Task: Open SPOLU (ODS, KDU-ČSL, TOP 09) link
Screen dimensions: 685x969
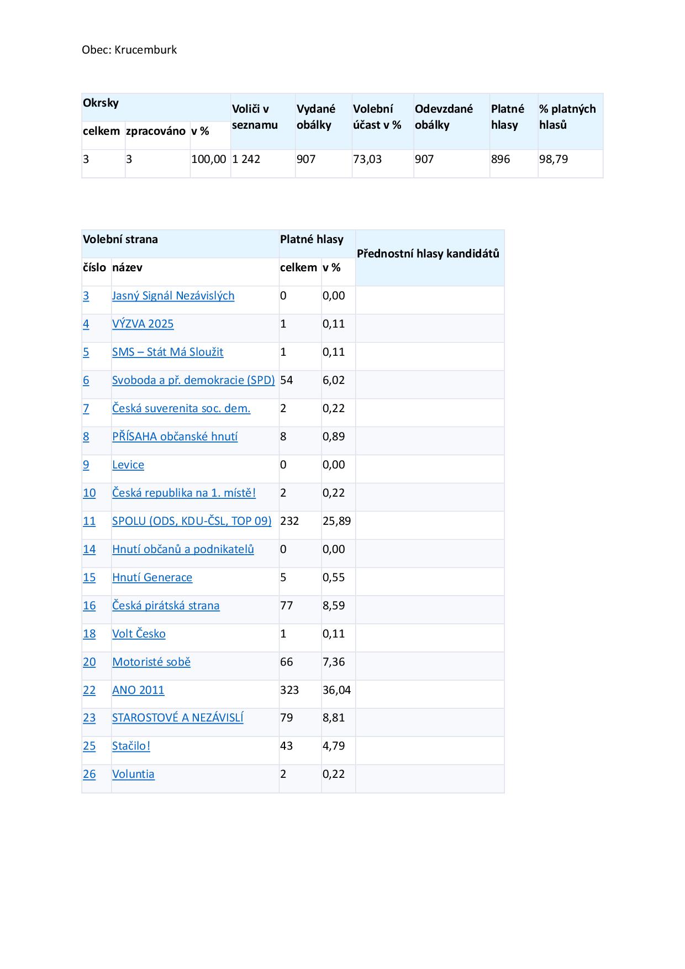Action: coord(192,521)
